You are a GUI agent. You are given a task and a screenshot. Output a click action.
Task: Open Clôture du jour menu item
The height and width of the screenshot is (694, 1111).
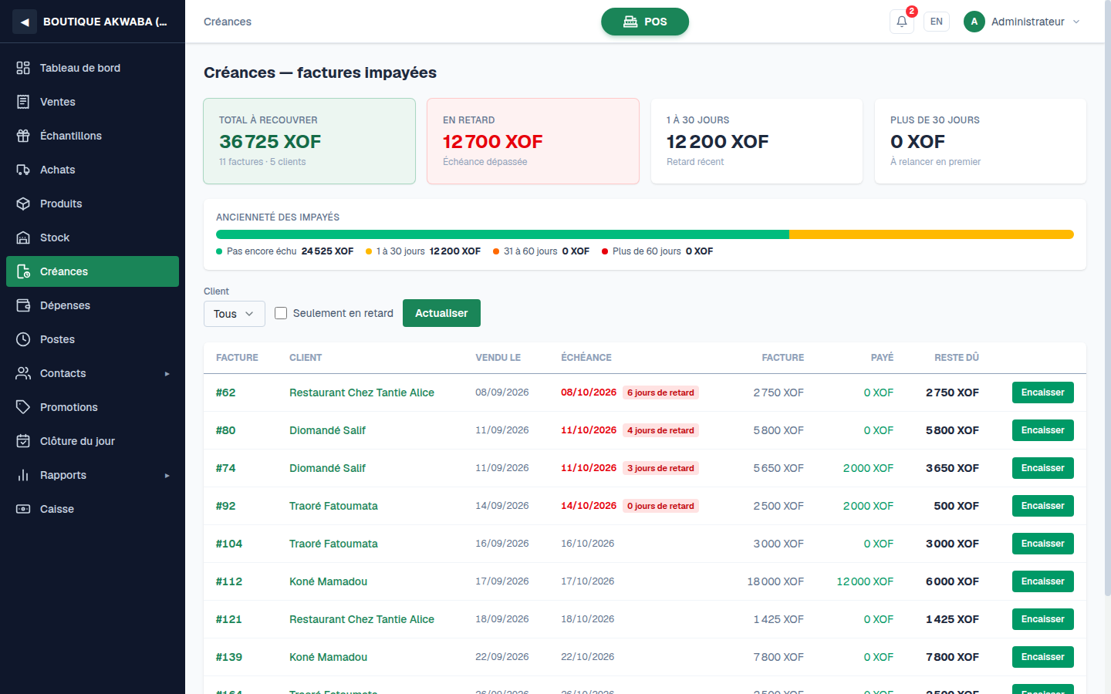coord(93,441)
